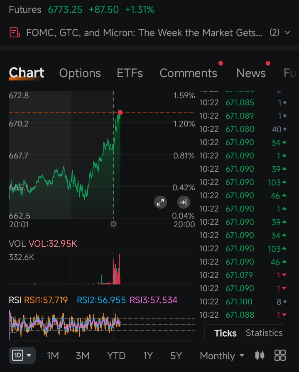Image resolution: width=299 pixels, height=372 pixels.
Task: Select the 1Y time range
Action: (x=148, y=356)
